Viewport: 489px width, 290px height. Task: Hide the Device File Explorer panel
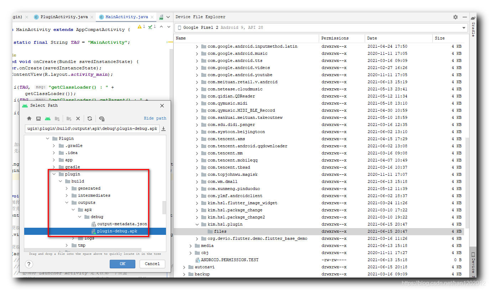coord(464,17)
